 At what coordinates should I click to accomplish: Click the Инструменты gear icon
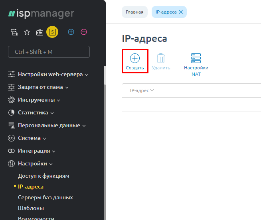tap(11, 100)
